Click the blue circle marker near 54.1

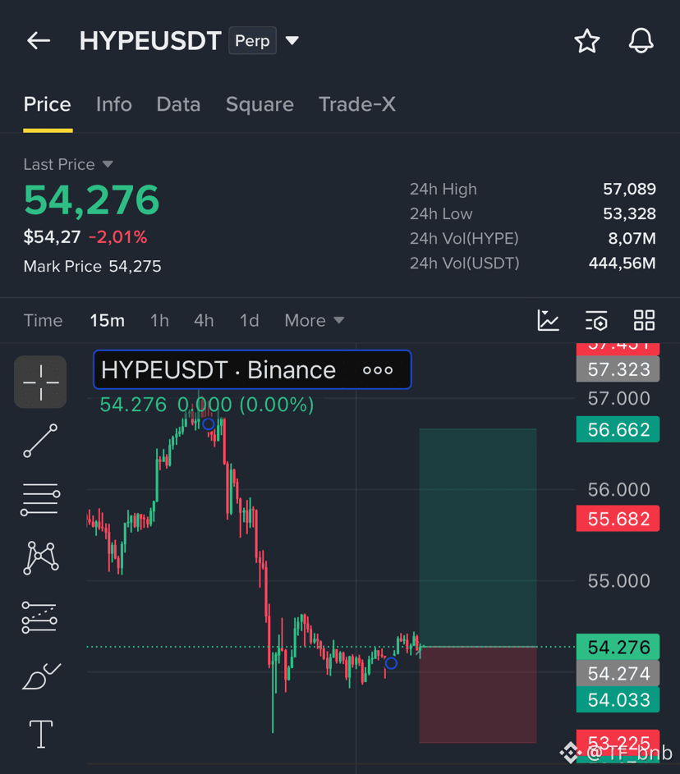coord(391,663)
